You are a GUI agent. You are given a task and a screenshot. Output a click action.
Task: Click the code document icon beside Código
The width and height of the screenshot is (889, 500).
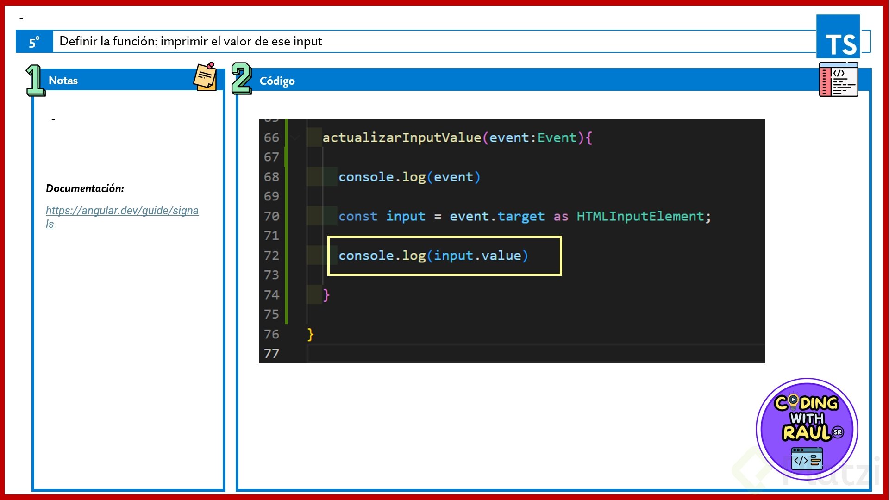838,80
